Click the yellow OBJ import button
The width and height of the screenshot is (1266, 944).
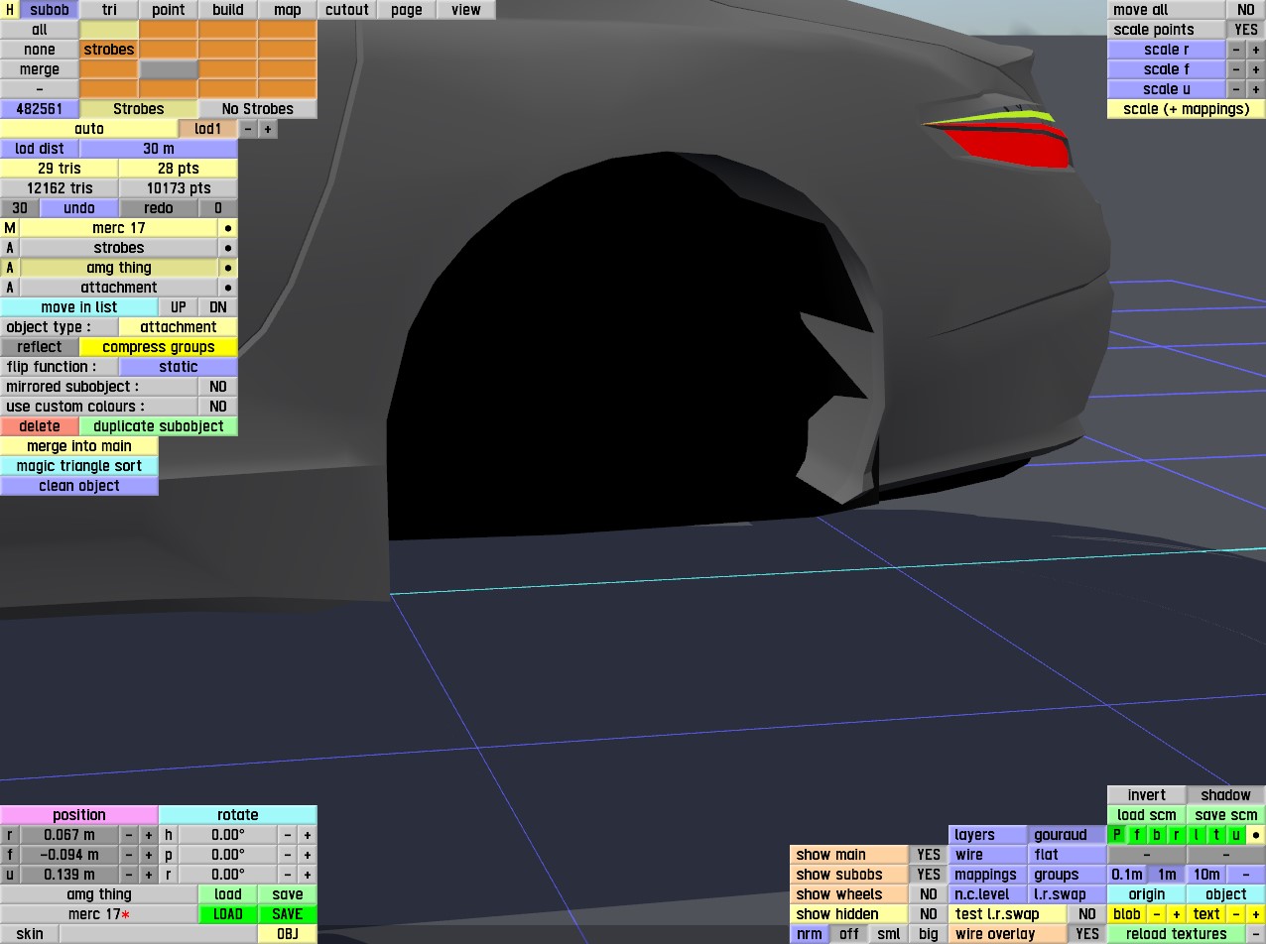coord(288,934)
